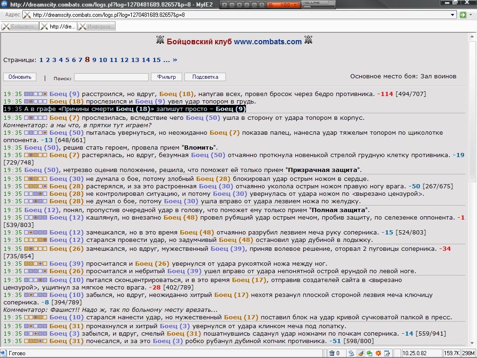Open log page 9
This screenshot has width=477, height=358.
(94, 60)
